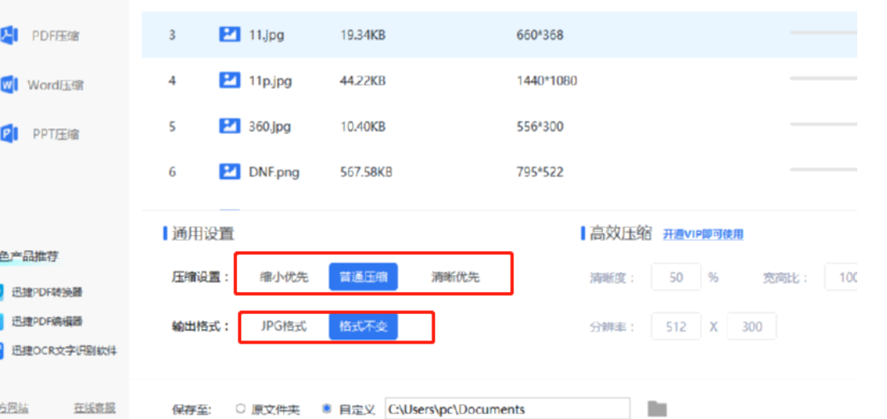Click resolution height field 300

point(752,326)
